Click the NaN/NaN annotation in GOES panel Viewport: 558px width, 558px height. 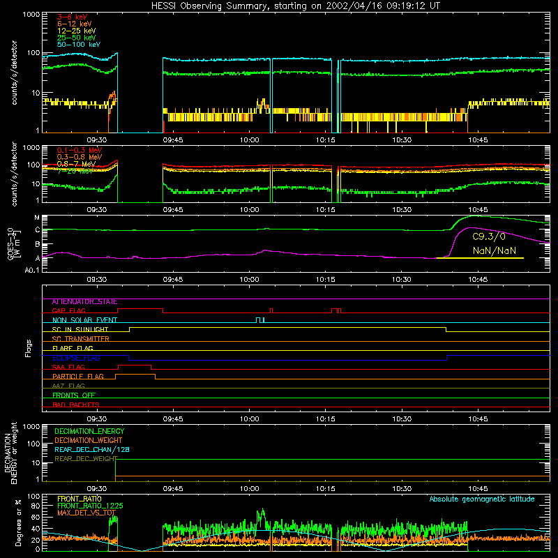click(x=495, y=250)
